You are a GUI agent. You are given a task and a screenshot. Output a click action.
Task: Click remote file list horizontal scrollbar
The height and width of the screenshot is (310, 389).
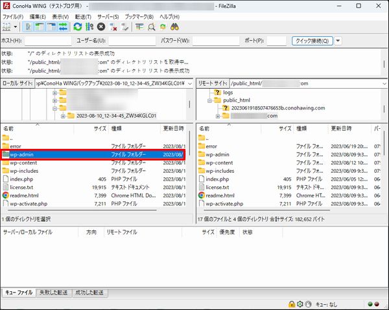point(266,210)
